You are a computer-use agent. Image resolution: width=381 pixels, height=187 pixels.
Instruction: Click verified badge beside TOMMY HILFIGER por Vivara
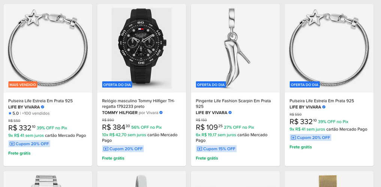click(161, 113)
